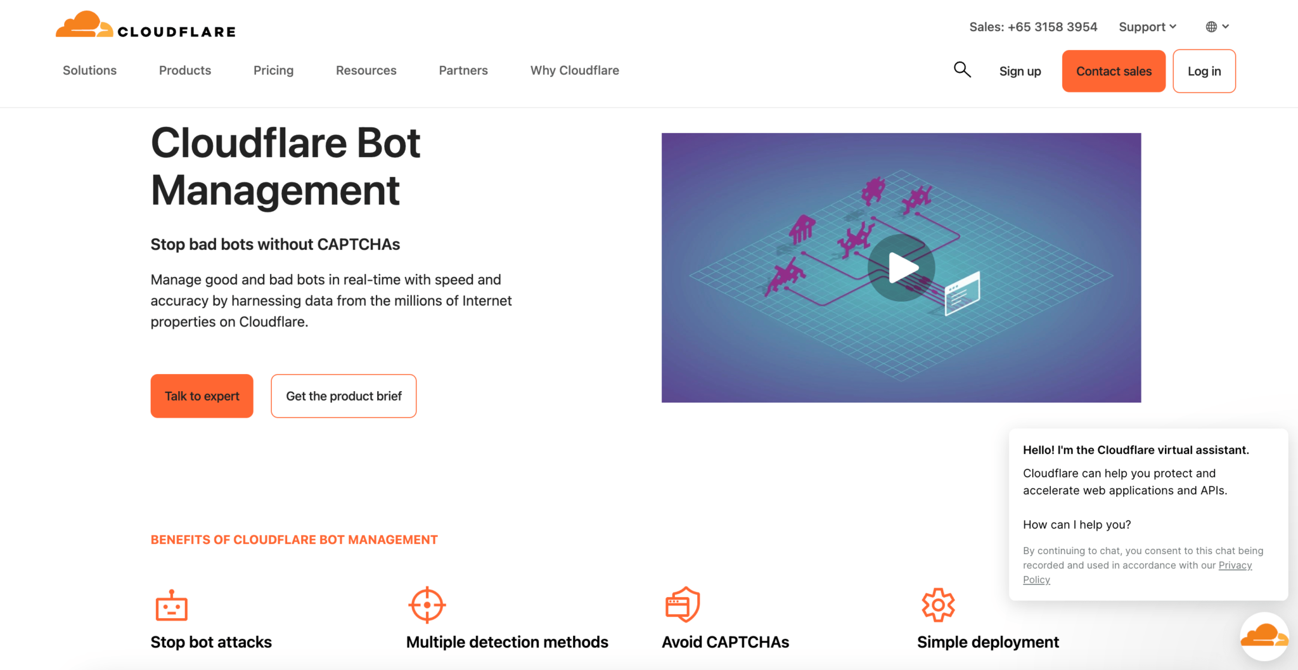Click the Contact sales button
1298x670 pixels.
click(x=1113, y=71)
